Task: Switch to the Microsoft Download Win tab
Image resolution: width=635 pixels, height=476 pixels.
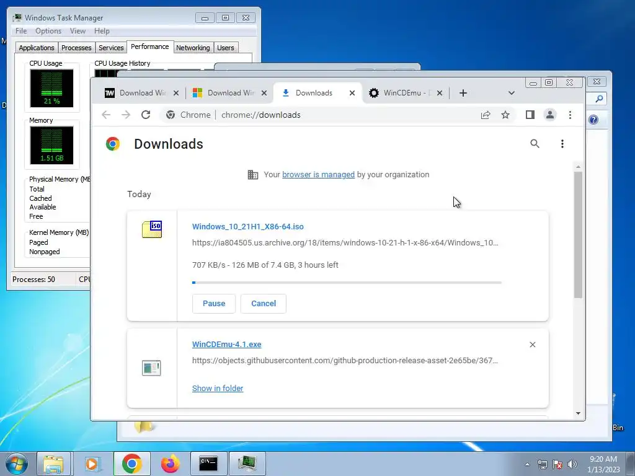Action: [229, 93]
